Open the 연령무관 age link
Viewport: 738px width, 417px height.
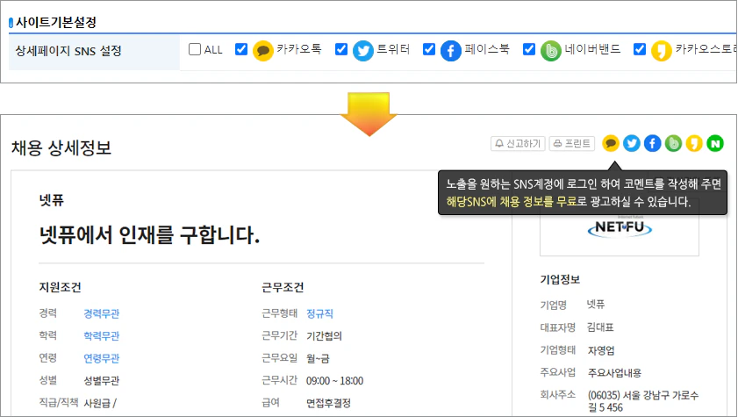click(x=102, y=358)
